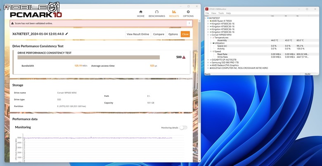Click the 523 µs average access time value
The image size is (322, 166).
pos(154,66)
